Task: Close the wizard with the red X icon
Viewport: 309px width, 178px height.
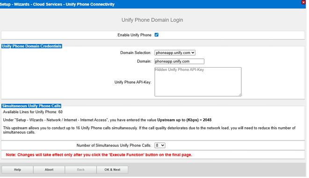Action: point(303,2)
